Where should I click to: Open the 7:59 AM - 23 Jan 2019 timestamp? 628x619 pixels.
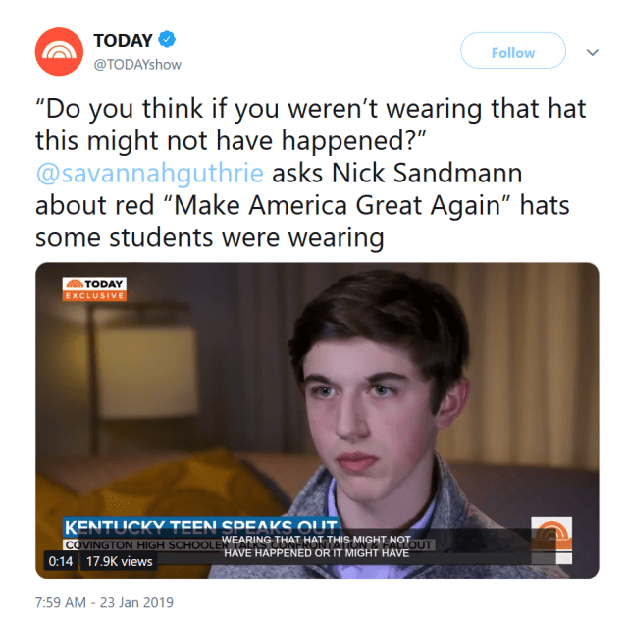tap(104, 602)
